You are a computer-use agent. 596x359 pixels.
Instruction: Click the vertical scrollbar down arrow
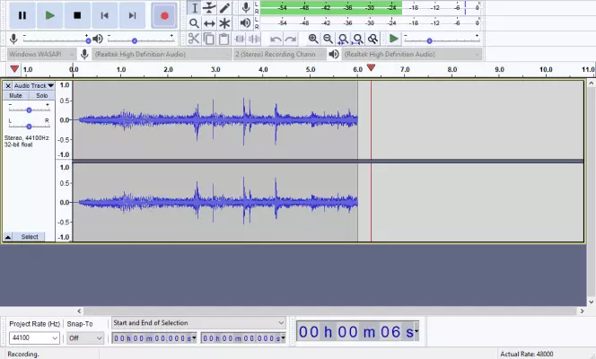pyautogui.click(x=591, y=302)
